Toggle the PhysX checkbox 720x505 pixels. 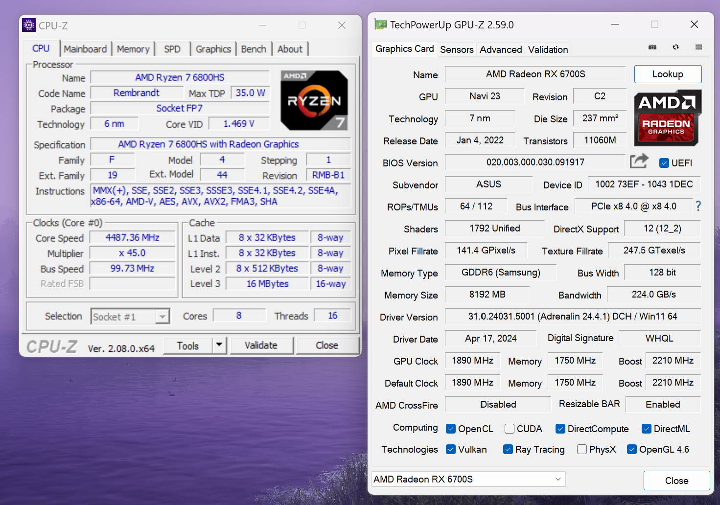(582, 449)
